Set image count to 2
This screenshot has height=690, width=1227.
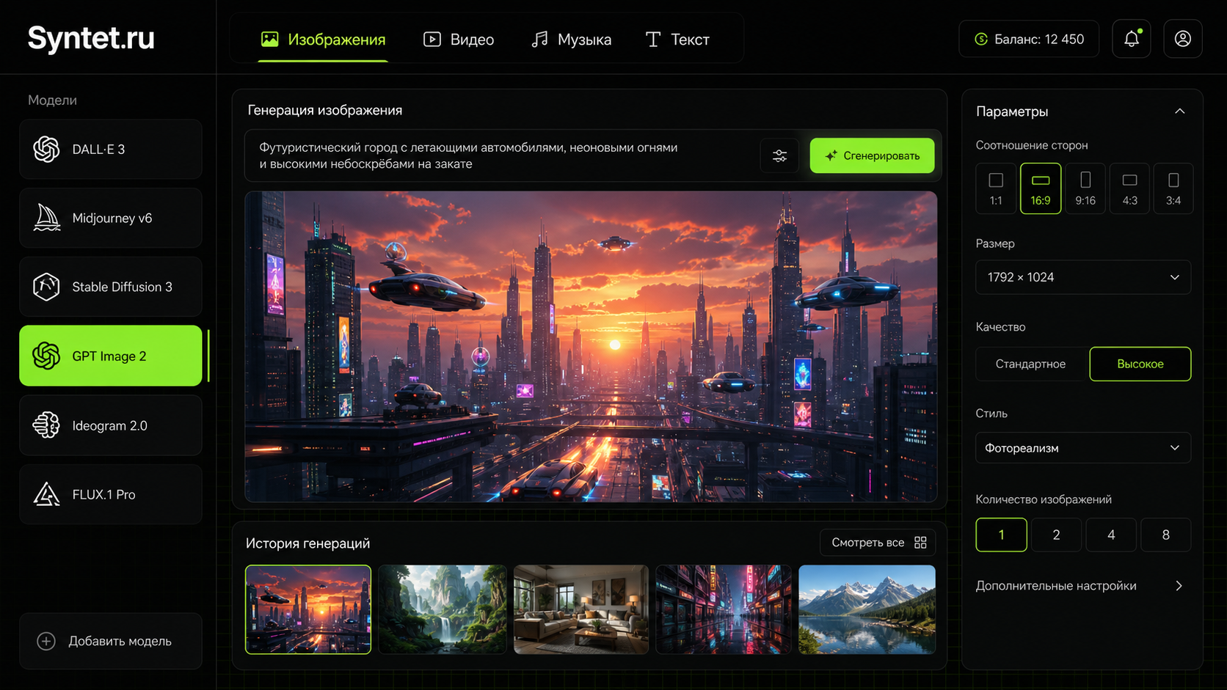[x=1056, y=535]
